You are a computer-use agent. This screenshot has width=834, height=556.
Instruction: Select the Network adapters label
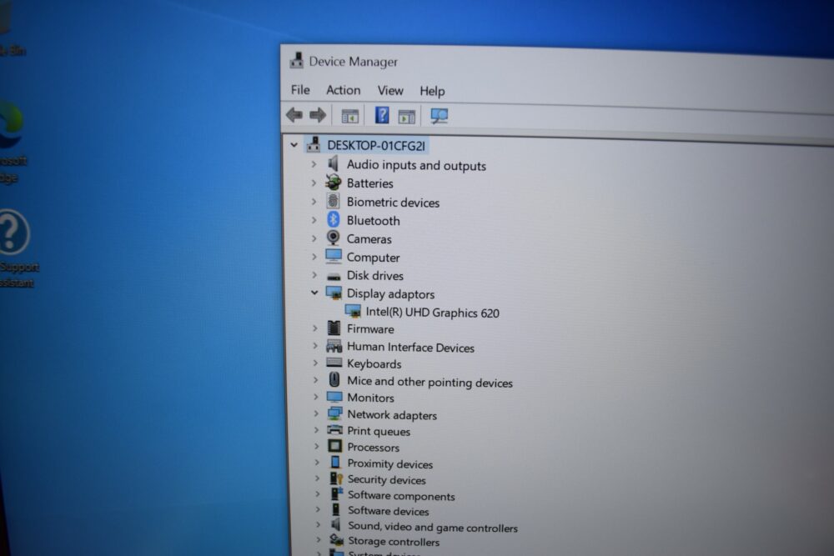392,415
